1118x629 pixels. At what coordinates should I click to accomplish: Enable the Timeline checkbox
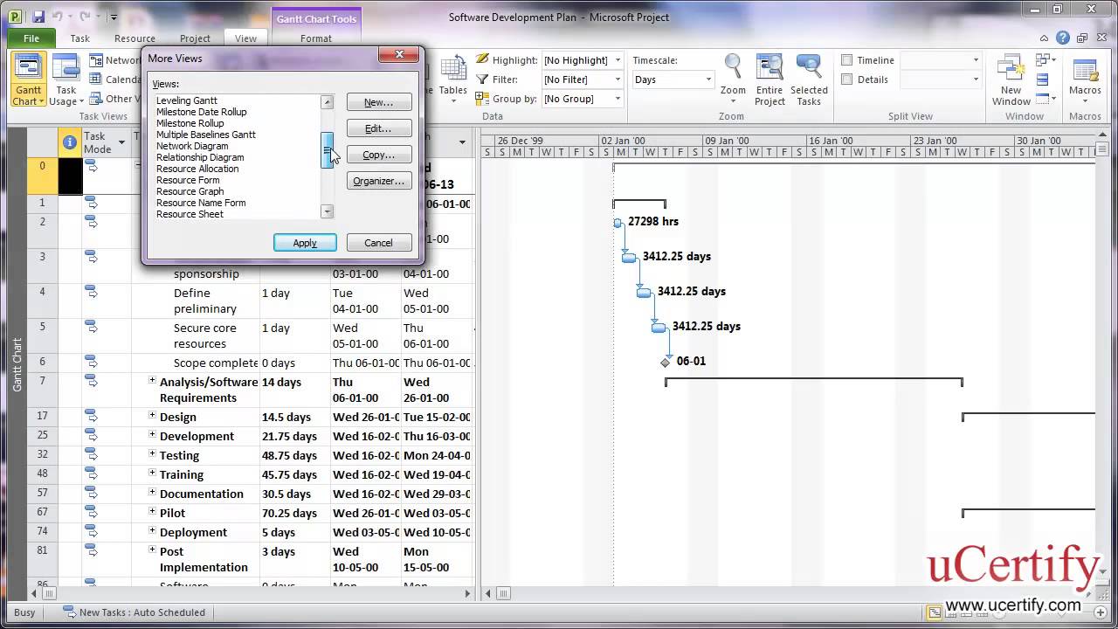pyautogui.click(x=846, y=60)
